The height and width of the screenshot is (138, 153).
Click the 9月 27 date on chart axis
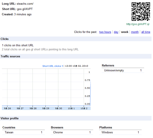click(20, 108)
